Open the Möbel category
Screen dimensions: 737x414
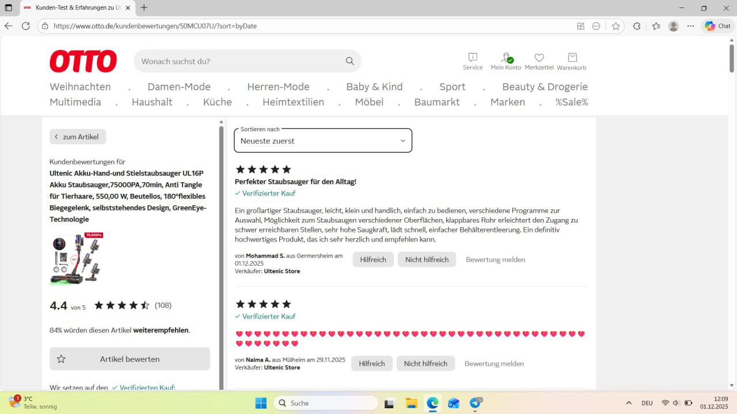pyautogui.click(x=369, y=102)
